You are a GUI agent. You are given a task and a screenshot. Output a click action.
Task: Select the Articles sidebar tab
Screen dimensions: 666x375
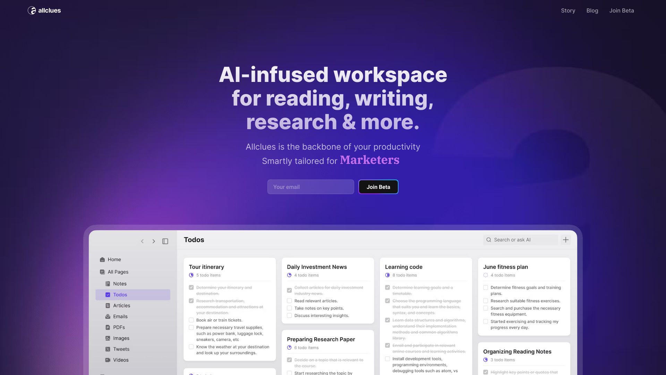pyautogui.click(x=121, y=306)
